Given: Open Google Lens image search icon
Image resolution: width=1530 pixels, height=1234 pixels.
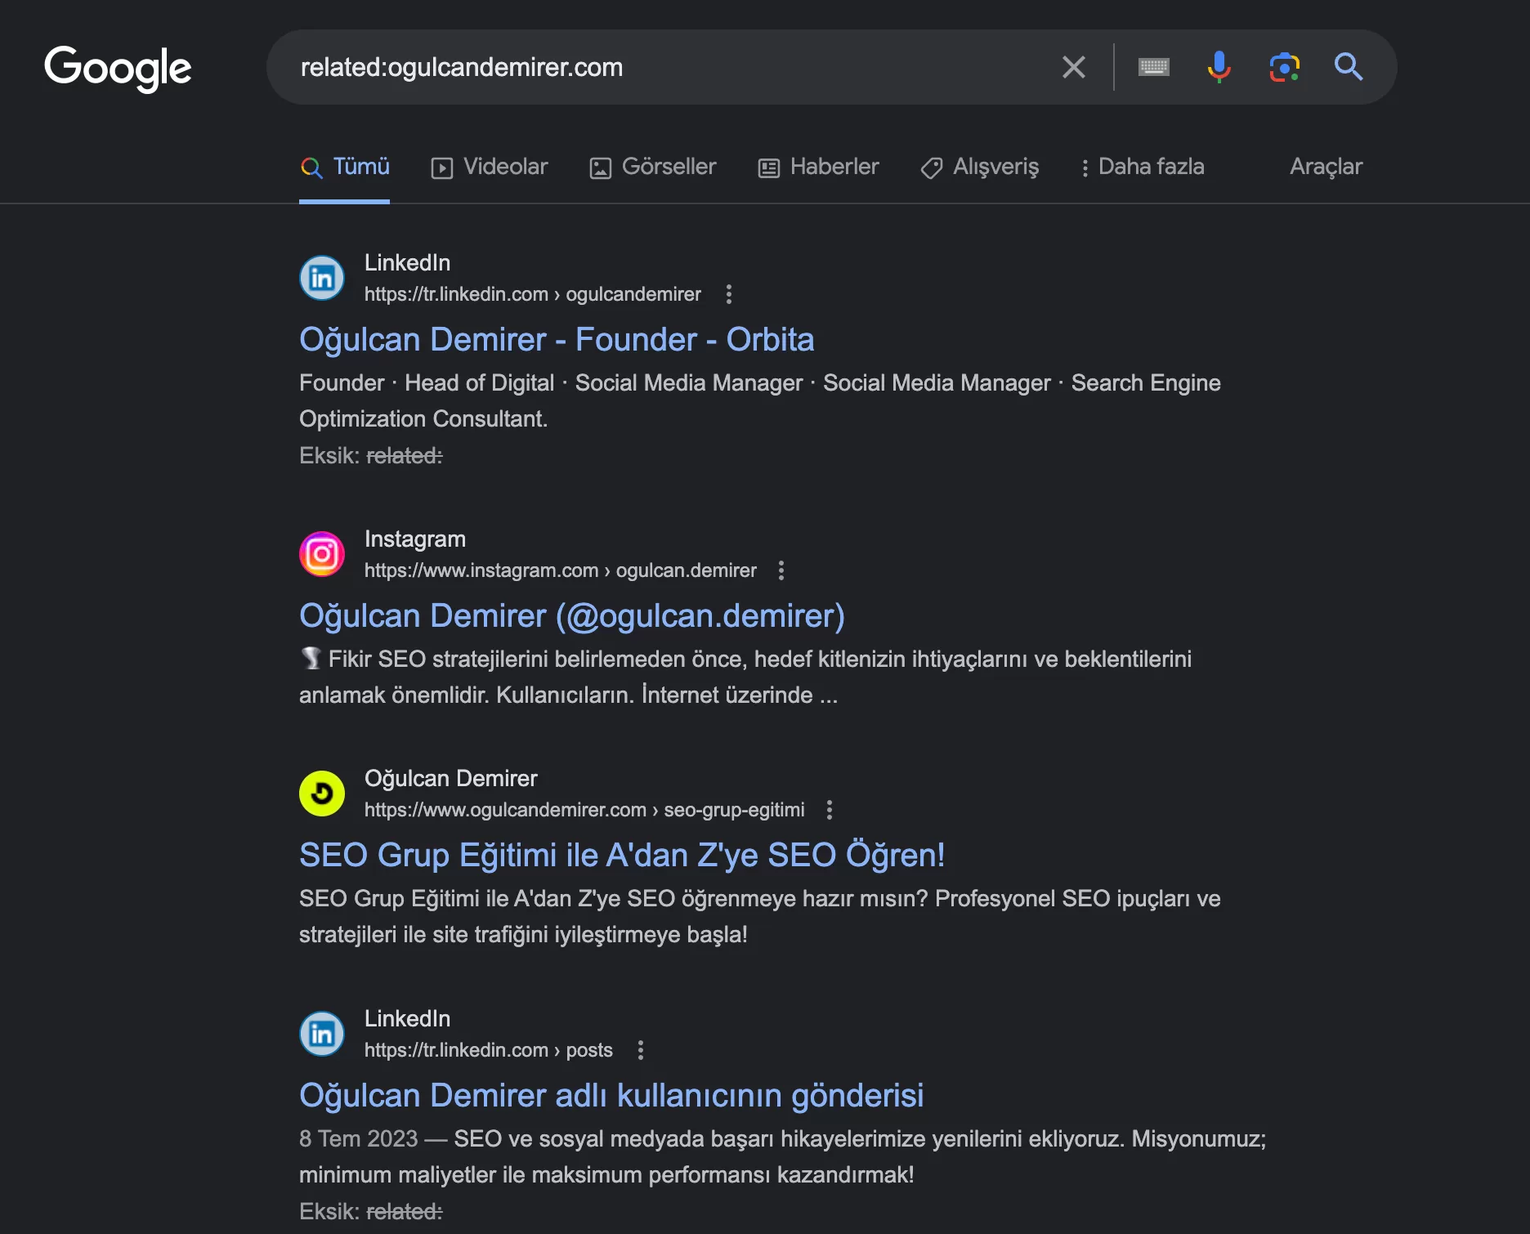Looking at the screenshot, I should click(1284, 67).
